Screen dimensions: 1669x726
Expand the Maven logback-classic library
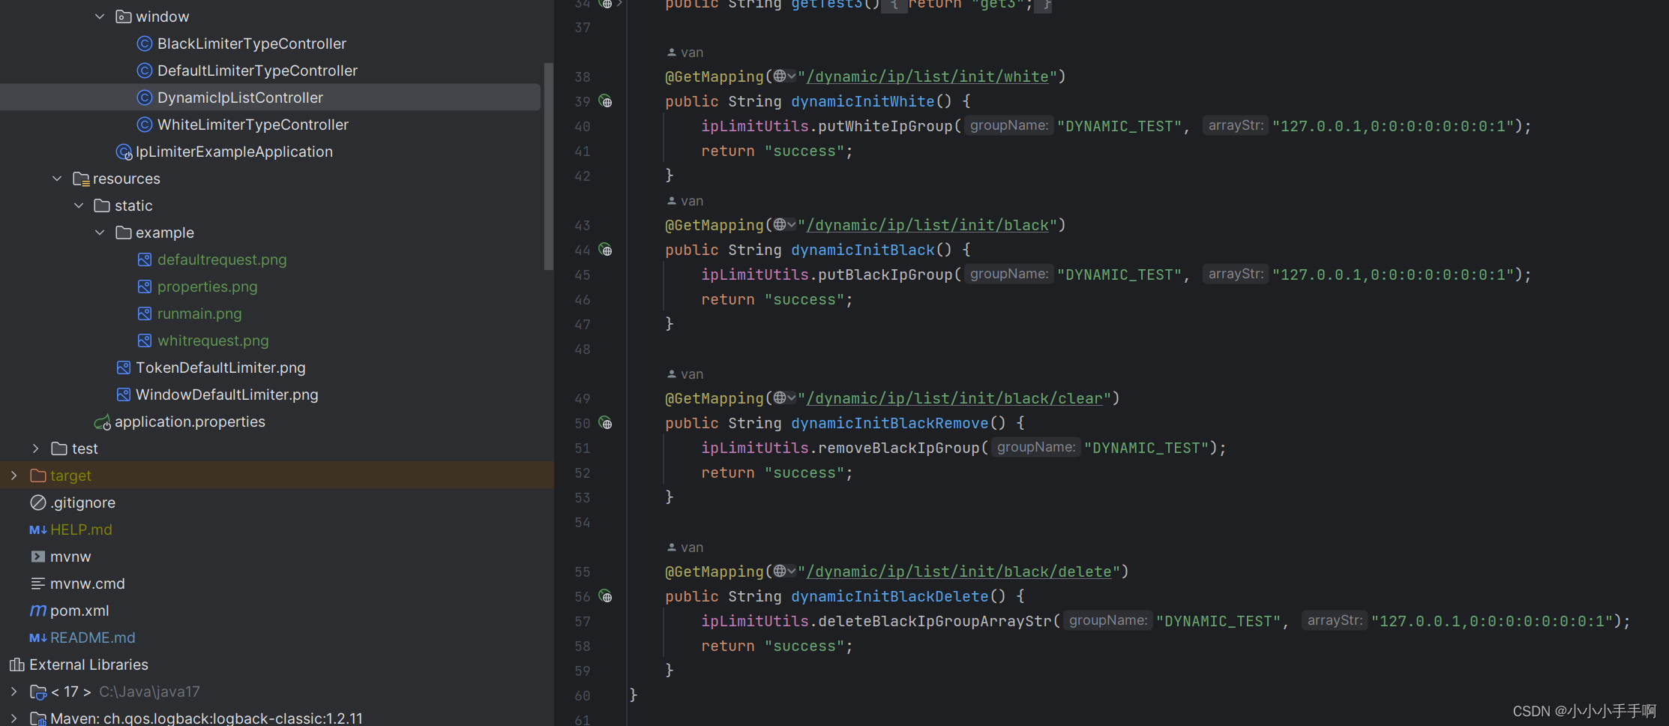13,718
